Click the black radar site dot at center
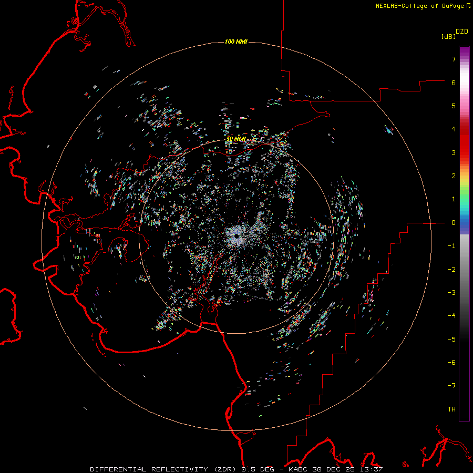Image resolution: width=473 pixels, height=473 pixels. (x=236, y=236)
